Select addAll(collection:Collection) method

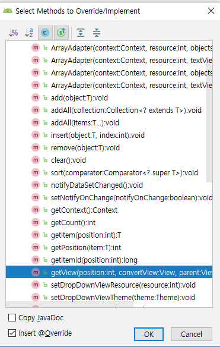(109, 110)
